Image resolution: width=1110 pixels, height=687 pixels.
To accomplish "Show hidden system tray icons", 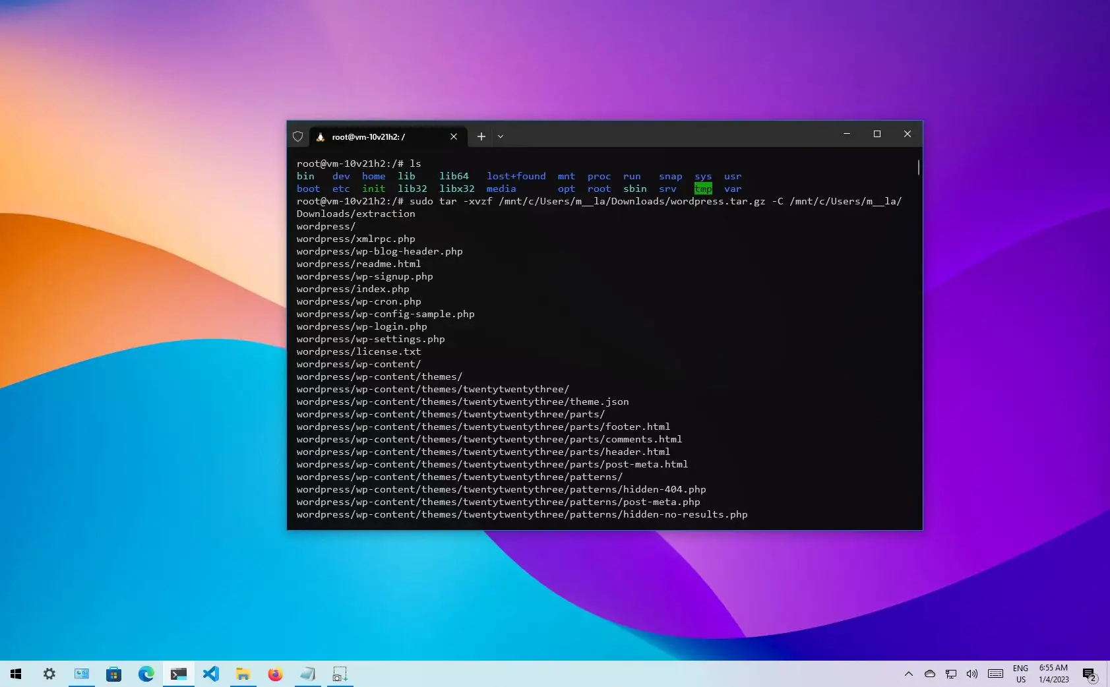I will point(910,674).
